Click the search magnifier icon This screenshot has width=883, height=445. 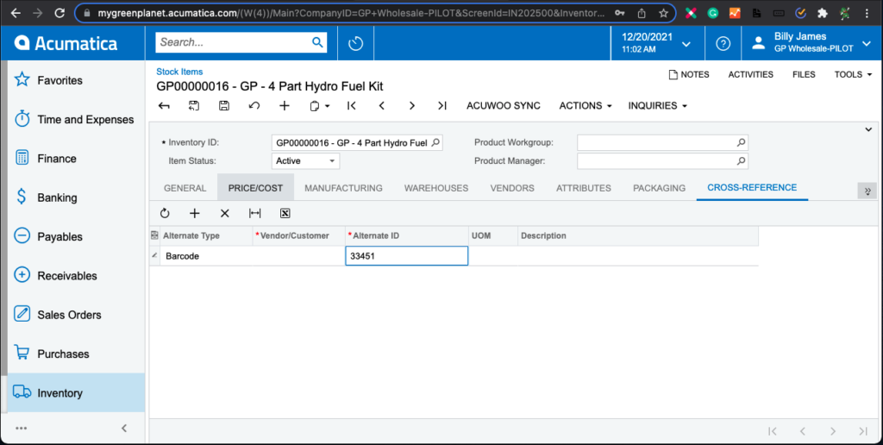pyautogui.click(x=317, y=42)
